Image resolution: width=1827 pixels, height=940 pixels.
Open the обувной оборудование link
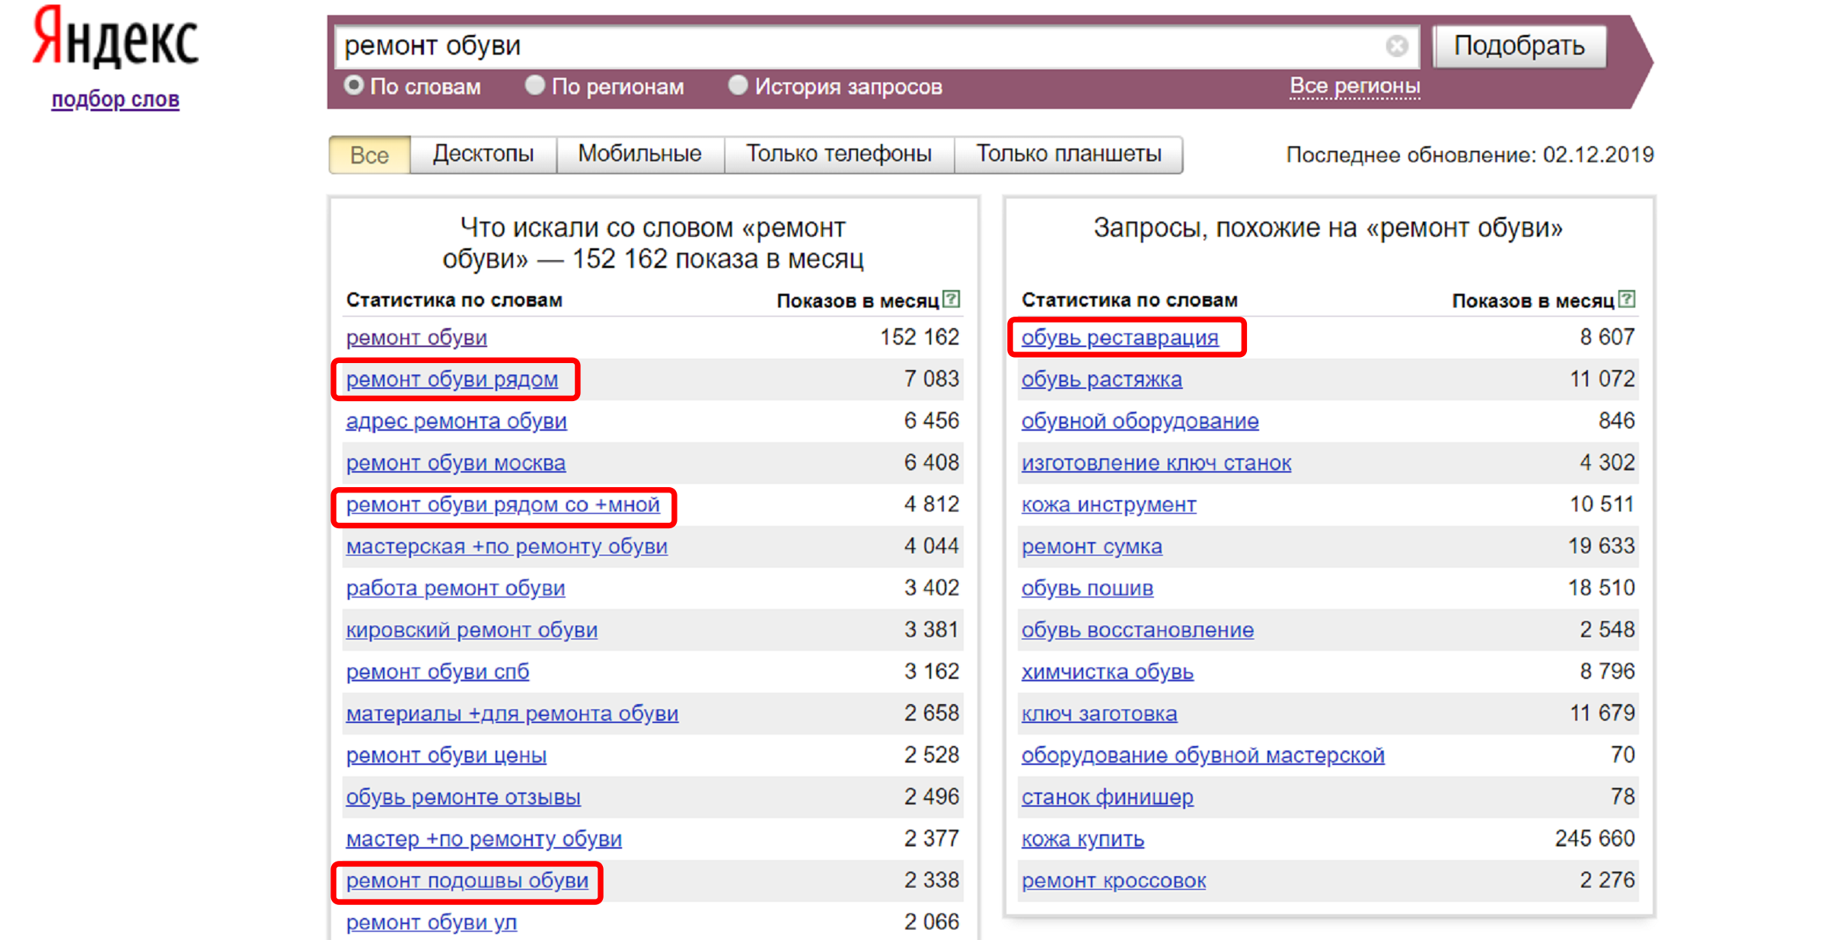tap(1140, 421)
